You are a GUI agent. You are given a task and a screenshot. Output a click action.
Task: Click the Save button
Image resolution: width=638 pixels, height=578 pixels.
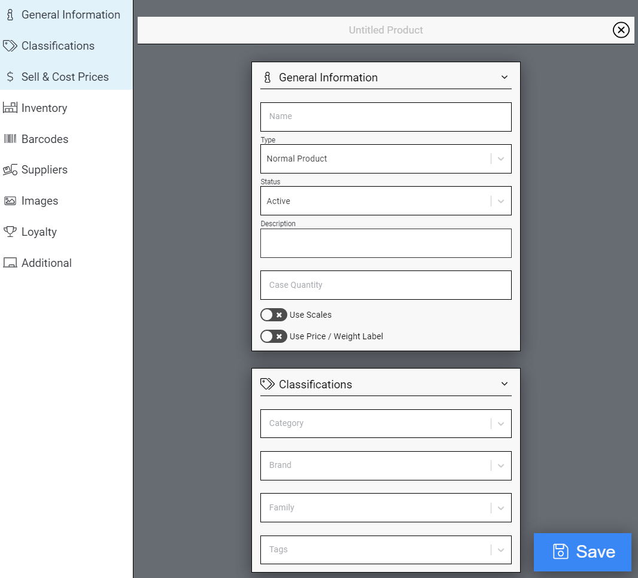click(x=582, y=552)
